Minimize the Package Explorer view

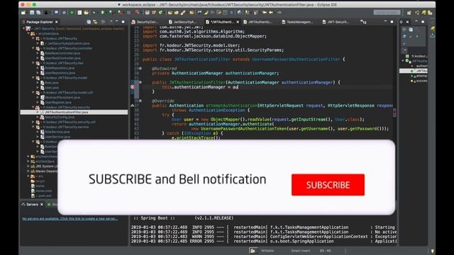click(116, 22)
